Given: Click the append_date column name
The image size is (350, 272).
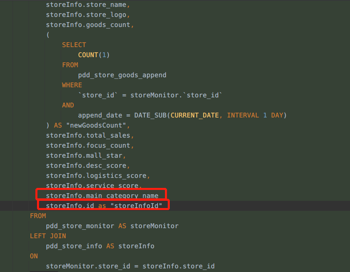Looking at the screenshot, I should point(100,115).
